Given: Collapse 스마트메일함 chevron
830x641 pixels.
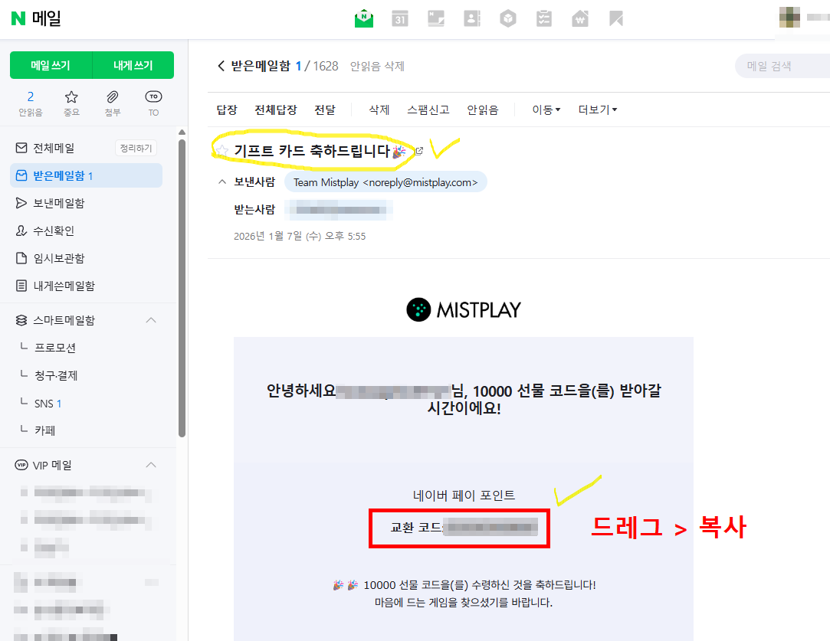Looking at the screenshot, I should [151, 320].
